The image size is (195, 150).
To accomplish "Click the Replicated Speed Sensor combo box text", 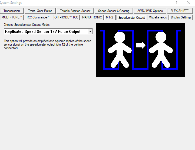I will [x=43, y=31].
